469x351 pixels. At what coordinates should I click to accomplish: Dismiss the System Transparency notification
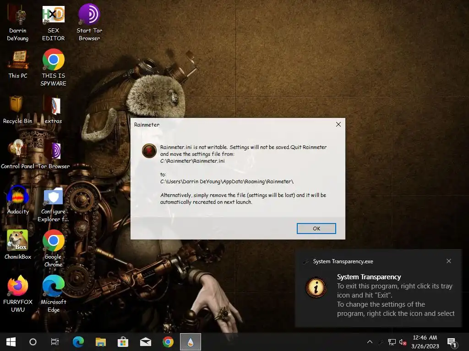point(449,261)
